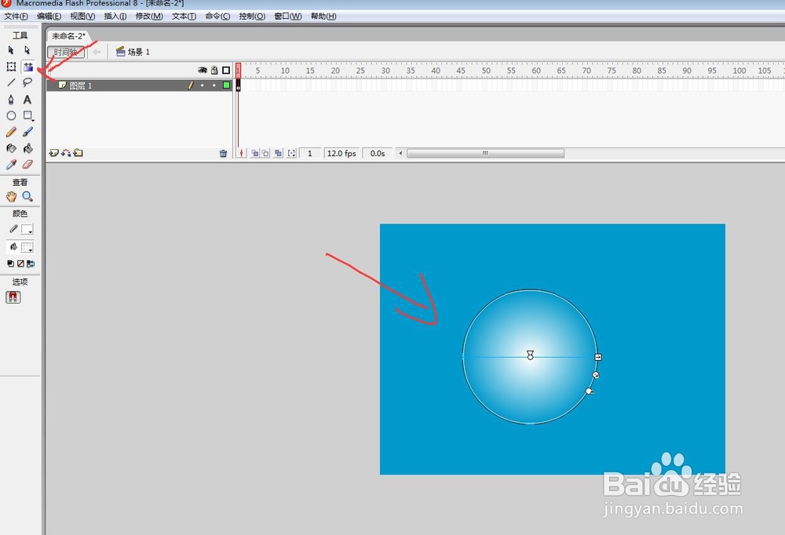The height and width of the screenshot is (535, 785).
Task: Open the 文本(T) menu
Action: [x=184, y=16]
